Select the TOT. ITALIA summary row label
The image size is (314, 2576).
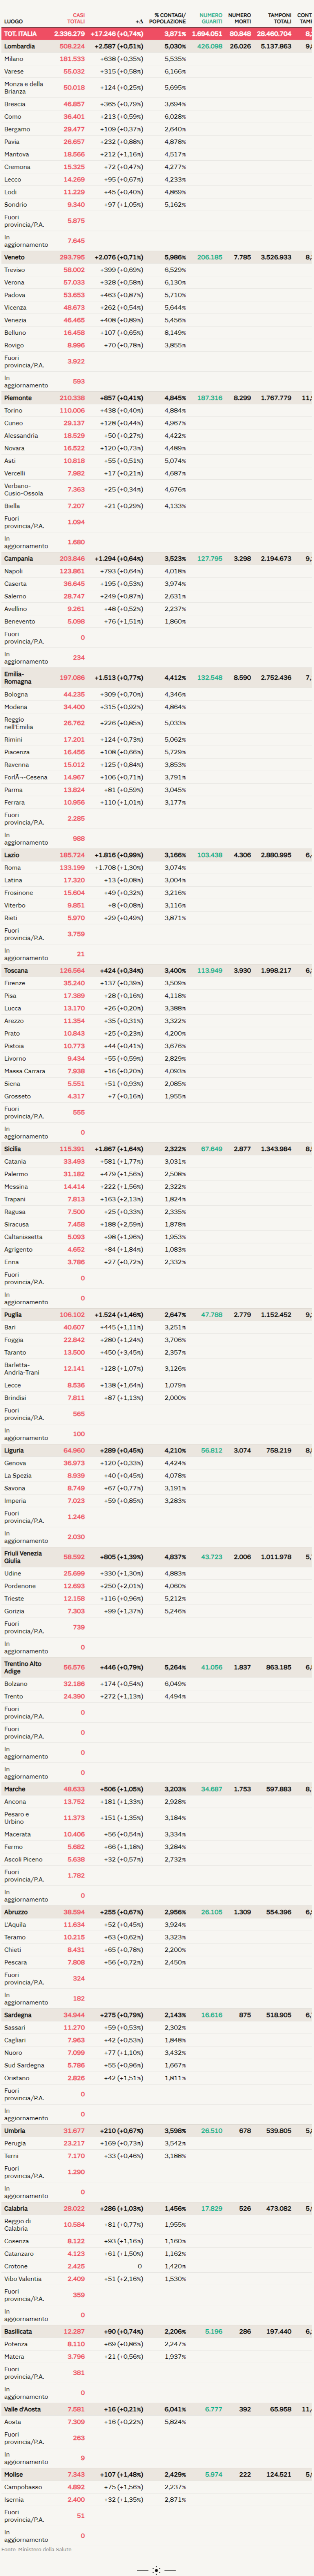[20, 34]
